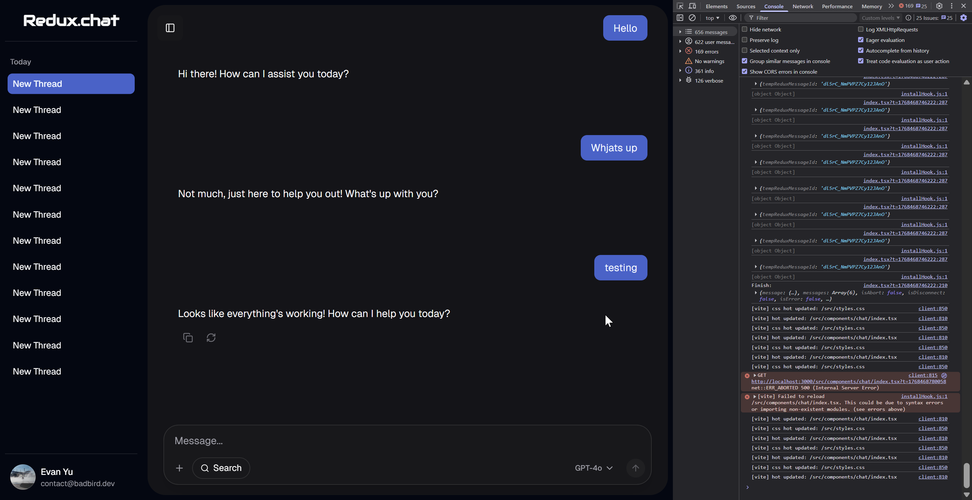Open the DevTools inspect element picker

pyautogui.click(x=680, y=6)
